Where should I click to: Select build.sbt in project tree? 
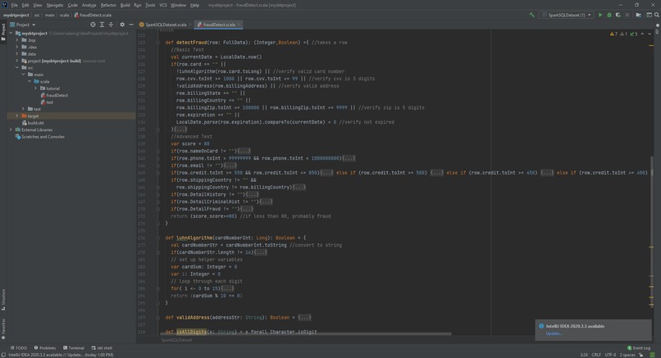pyautogui.click(x=35, y=123)
